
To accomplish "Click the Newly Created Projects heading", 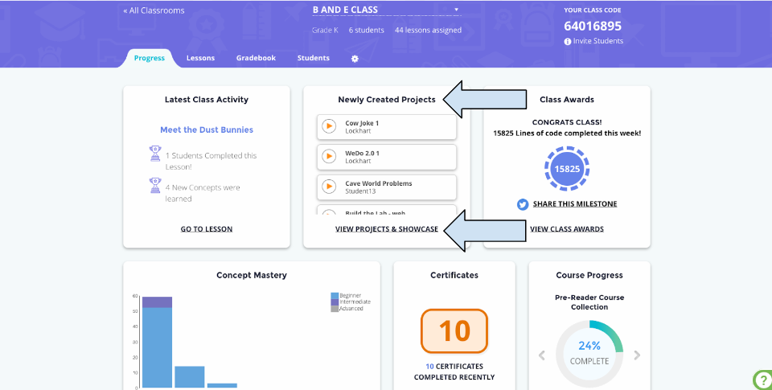I will pos(387,100).
